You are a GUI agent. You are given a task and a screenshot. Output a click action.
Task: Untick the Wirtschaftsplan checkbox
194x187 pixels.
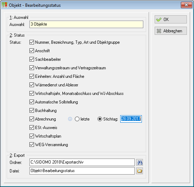coord(32,136)
